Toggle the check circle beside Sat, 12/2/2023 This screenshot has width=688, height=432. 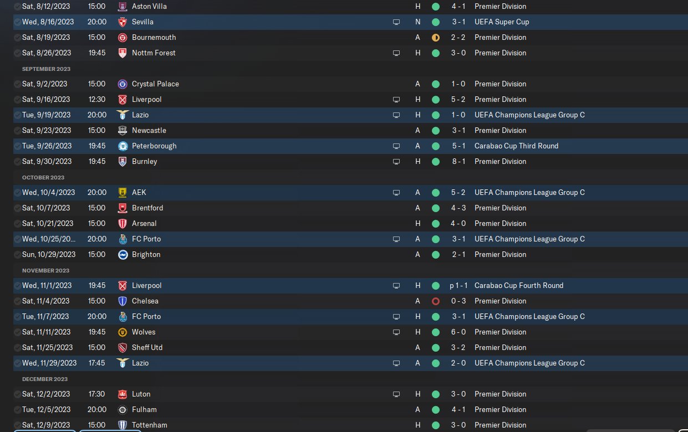click(18, 394)
